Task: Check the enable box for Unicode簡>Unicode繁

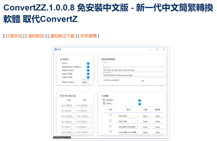Action: click(x=110, y=126)
